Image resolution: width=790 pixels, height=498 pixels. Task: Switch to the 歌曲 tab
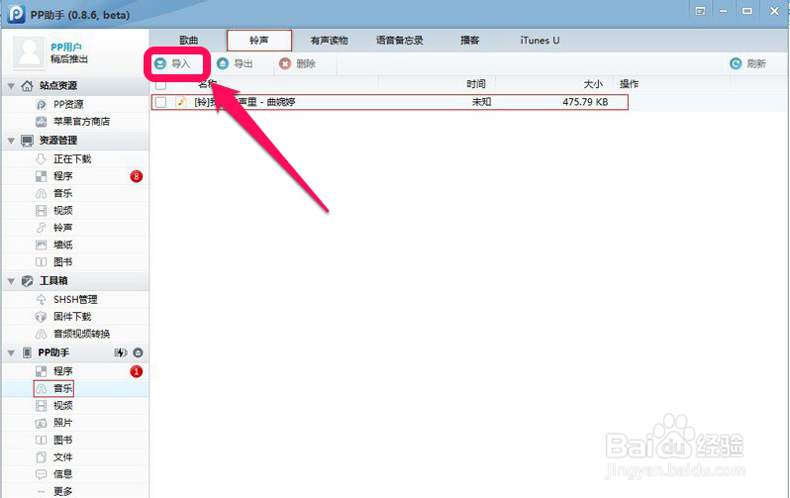[x=189, y=41]
